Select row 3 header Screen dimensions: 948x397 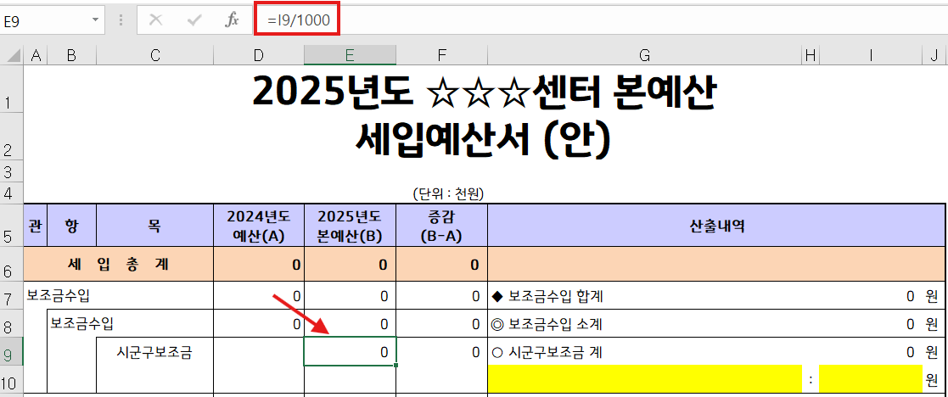click(x=12, y=171)
